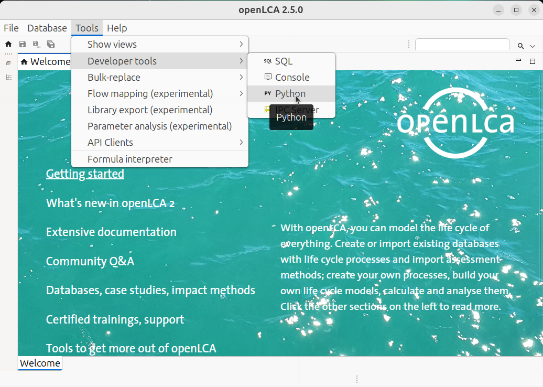Maximize the editor area panel
The width and height of the screenshot is (543, 387).
pos(533,61)
